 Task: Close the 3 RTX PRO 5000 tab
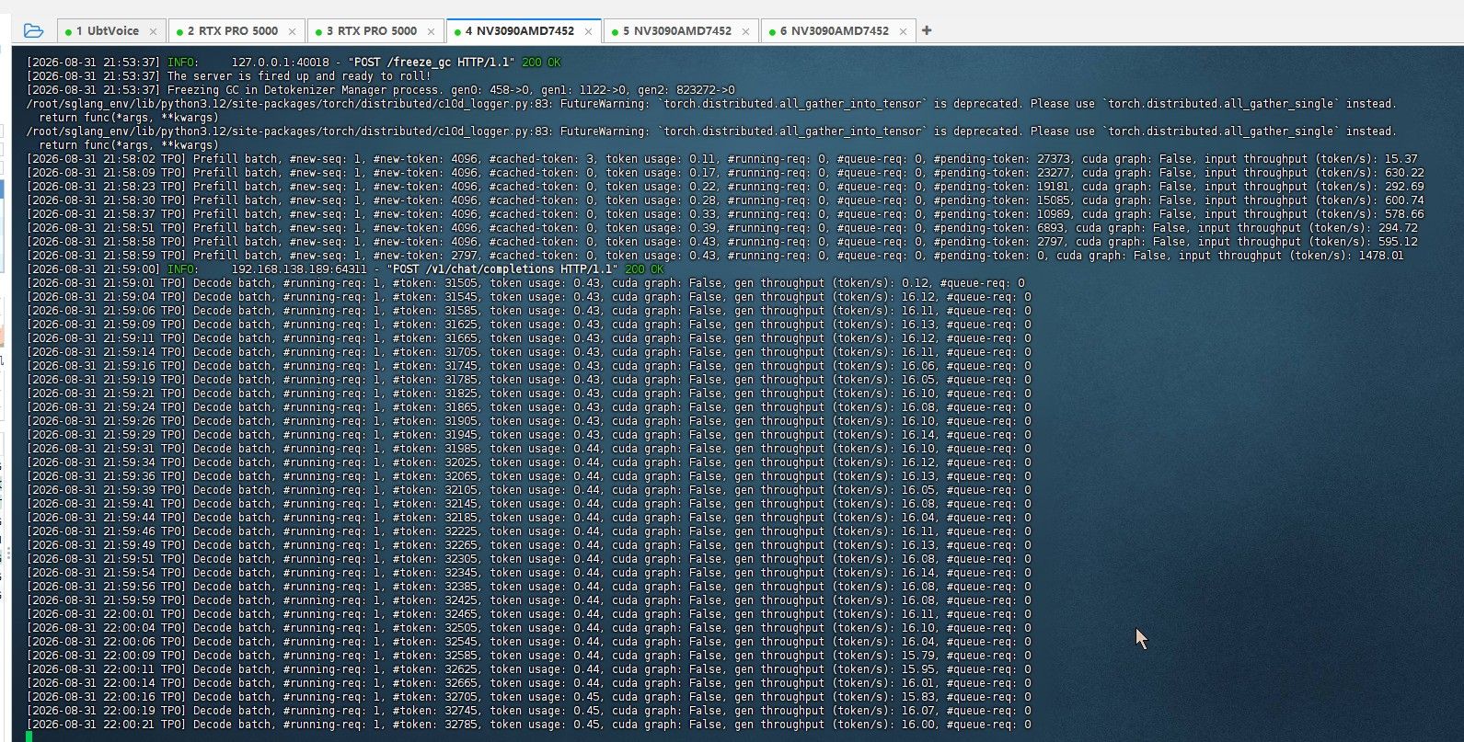coord(431,31)
